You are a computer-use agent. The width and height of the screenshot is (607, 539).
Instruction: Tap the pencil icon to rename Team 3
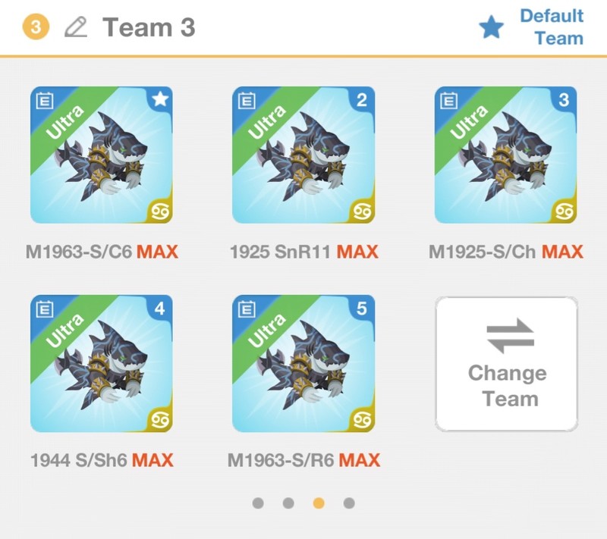[75, 27]
